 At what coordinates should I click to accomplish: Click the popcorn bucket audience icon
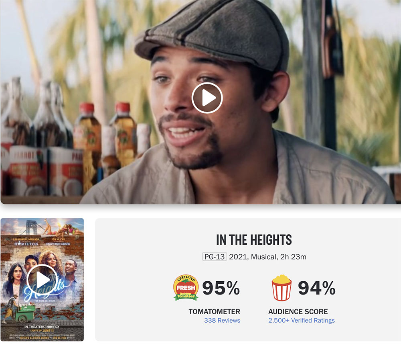[x=282, y=288]
